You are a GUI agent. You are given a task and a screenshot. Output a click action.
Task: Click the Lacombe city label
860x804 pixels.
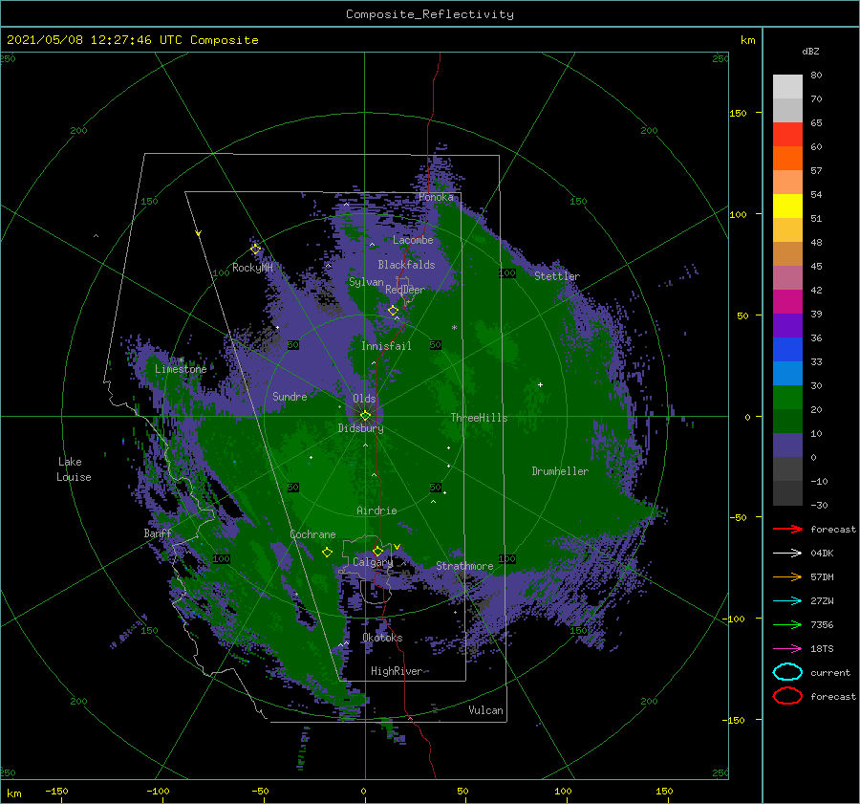[x=413, y=240]
